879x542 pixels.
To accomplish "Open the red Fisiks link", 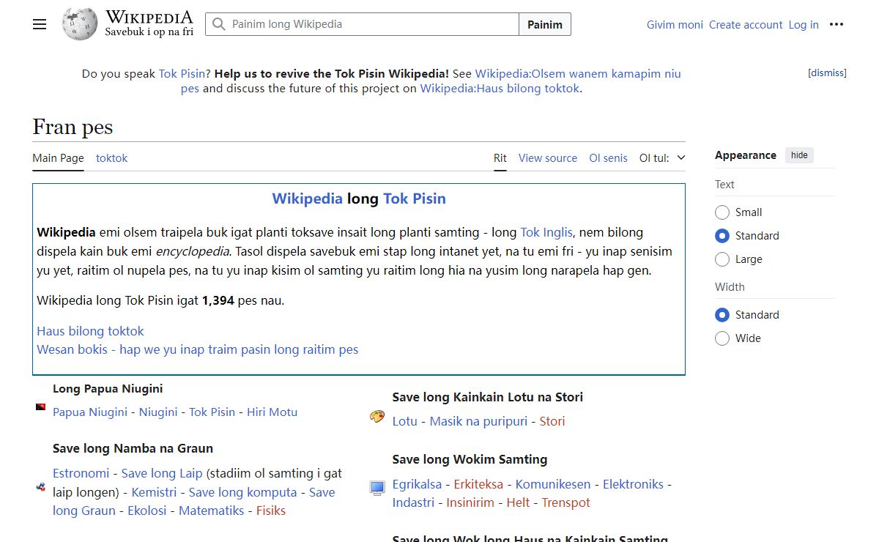I will point(271,511).
